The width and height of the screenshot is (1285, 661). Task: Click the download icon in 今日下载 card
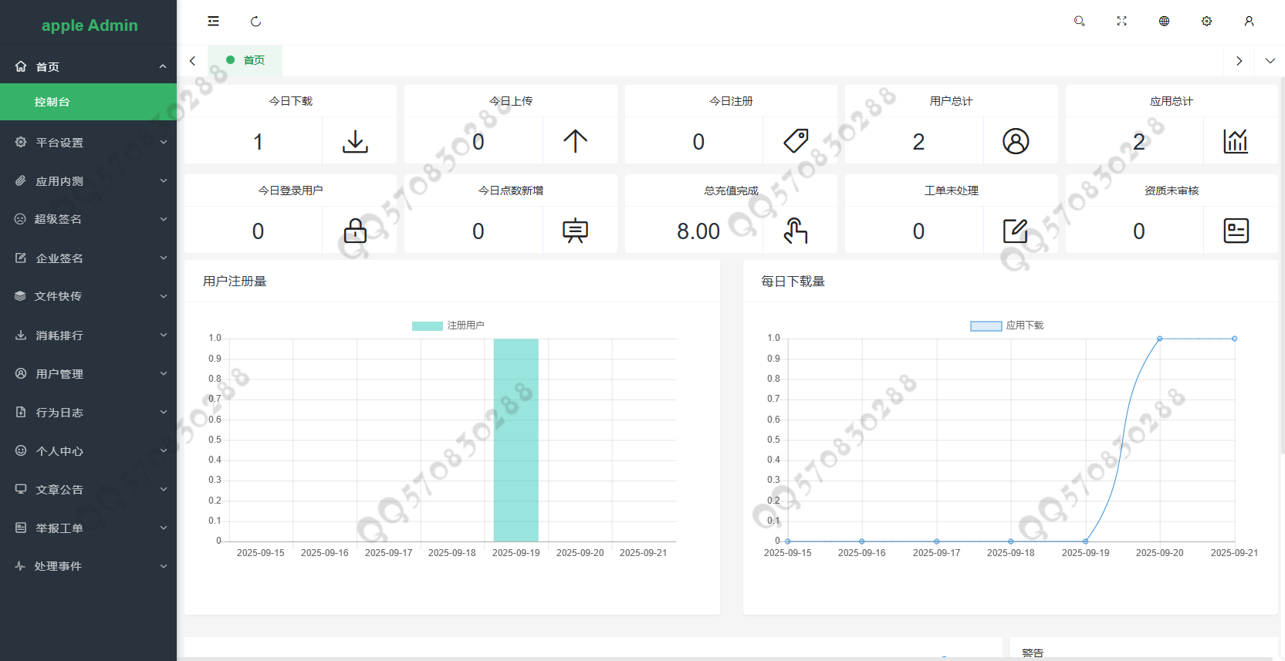coord(355,141)
